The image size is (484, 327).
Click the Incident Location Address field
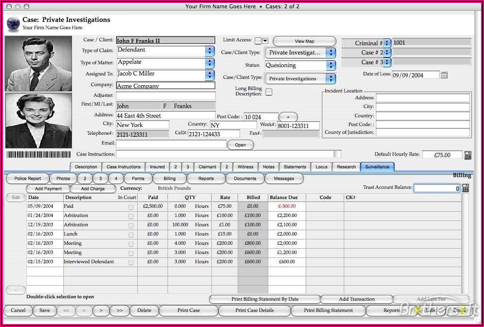422,98
